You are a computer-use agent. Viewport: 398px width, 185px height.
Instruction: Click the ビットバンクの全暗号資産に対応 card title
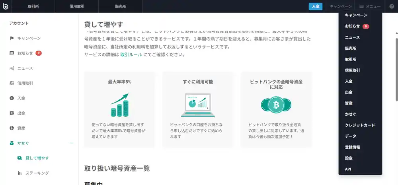pyautogui.click(x=276, y=84)
